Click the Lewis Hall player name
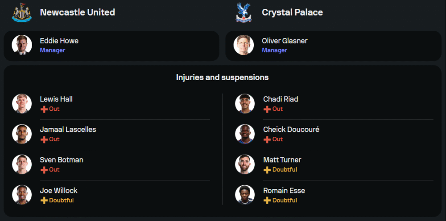This screenshot has height=221, width=446. tap(56, 99)
